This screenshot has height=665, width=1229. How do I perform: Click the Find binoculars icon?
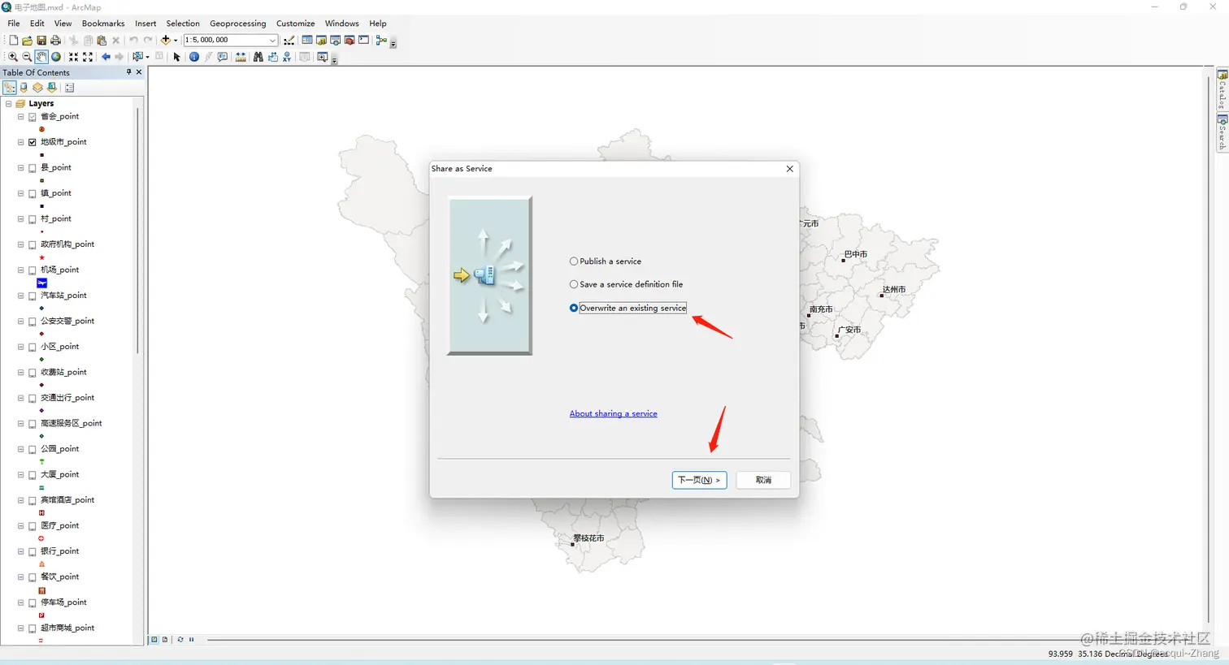258,57
